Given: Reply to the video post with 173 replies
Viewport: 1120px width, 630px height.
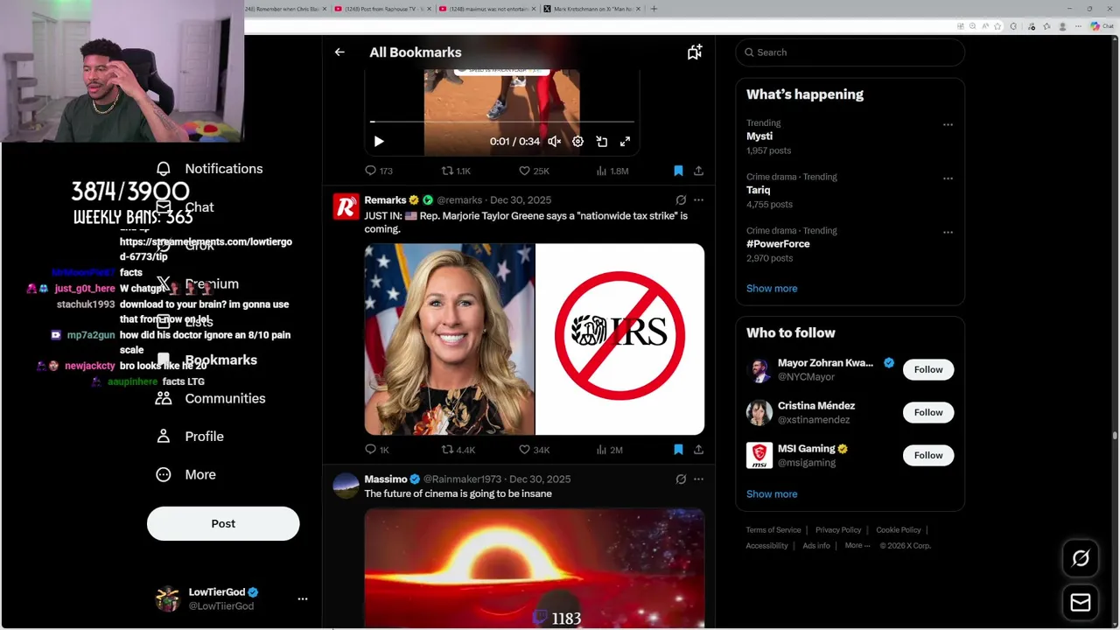Looking at the screenshot, I should [378, 171].
